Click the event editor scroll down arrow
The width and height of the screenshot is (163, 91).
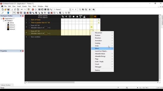pos(160,80)
